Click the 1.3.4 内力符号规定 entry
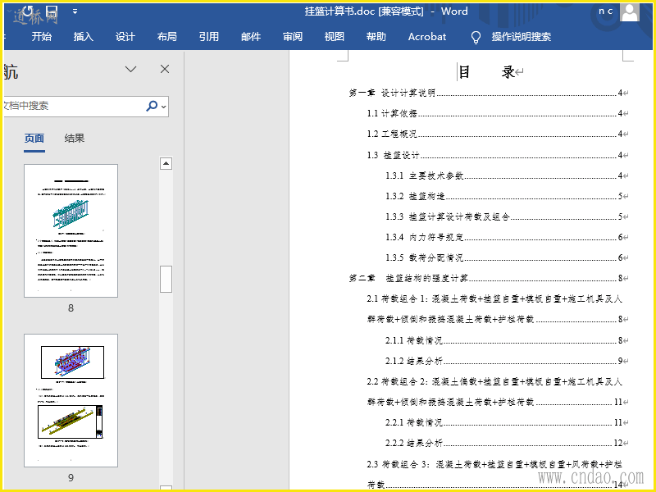 click(x=504, y=237)
